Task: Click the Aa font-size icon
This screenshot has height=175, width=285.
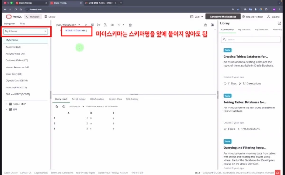Action: point(119,25)
